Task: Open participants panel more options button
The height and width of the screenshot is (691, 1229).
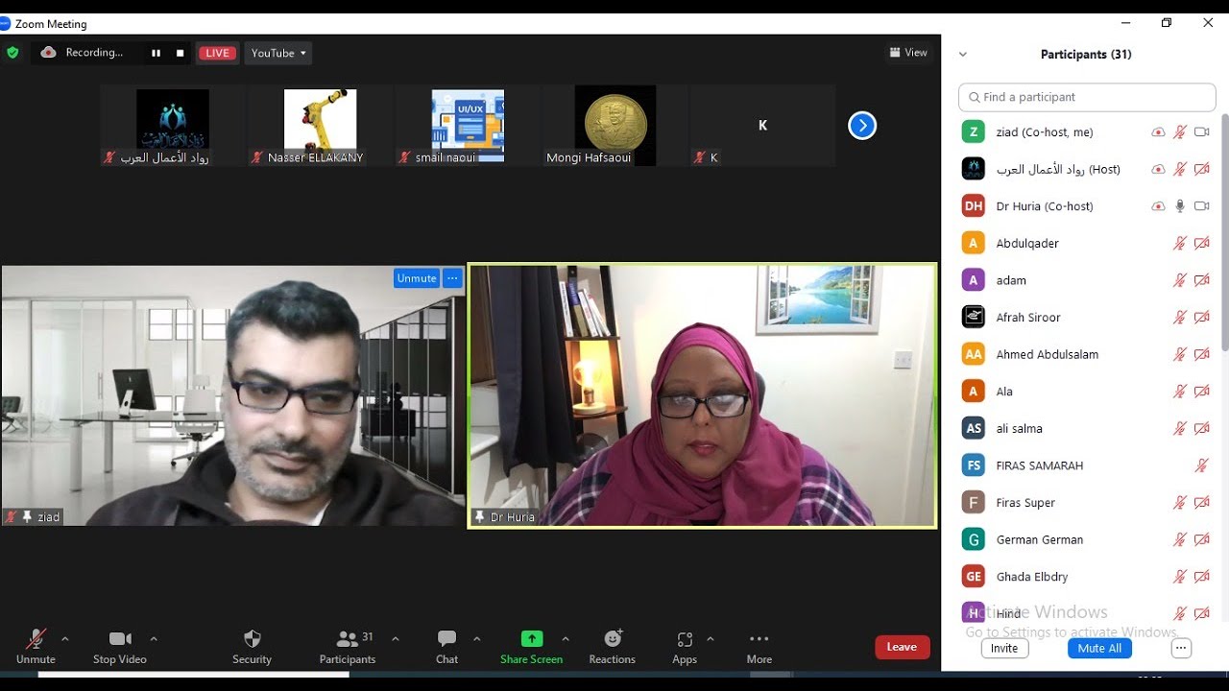Action: point(1182,648)
